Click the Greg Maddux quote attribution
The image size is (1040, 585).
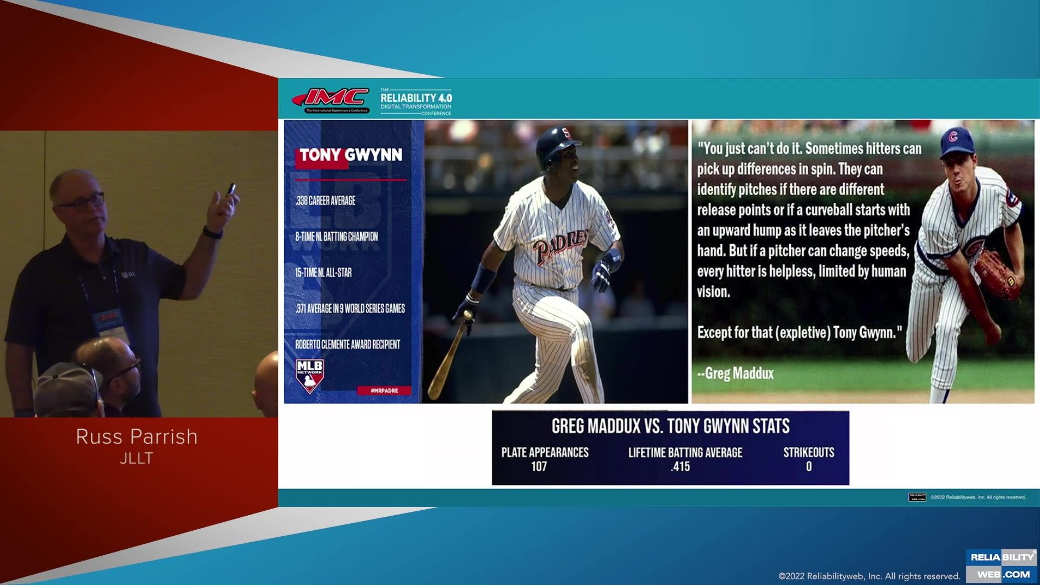[736, 373]
